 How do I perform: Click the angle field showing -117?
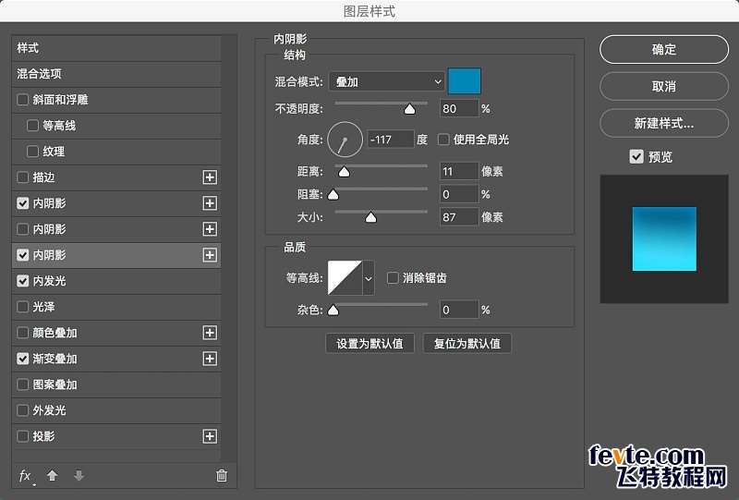pos(391,140)
